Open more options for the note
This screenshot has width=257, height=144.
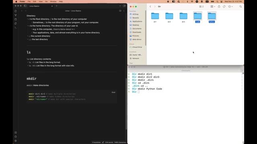click(x=124, y=11)
